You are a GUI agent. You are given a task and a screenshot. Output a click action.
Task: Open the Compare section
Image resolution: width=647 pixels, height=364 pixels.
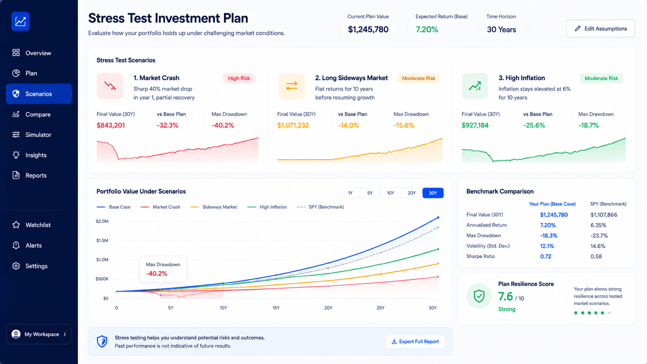[39, 114]
